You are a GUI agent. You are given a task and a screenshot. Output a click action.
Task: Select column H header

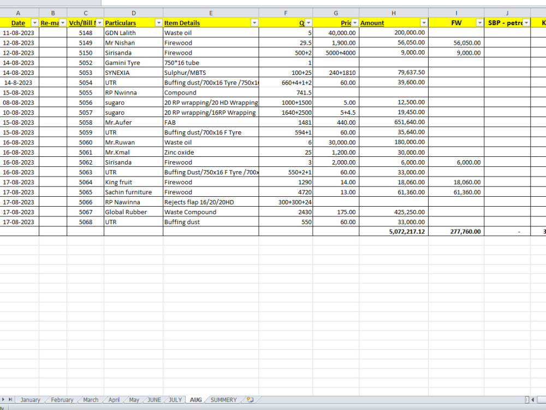394,13
